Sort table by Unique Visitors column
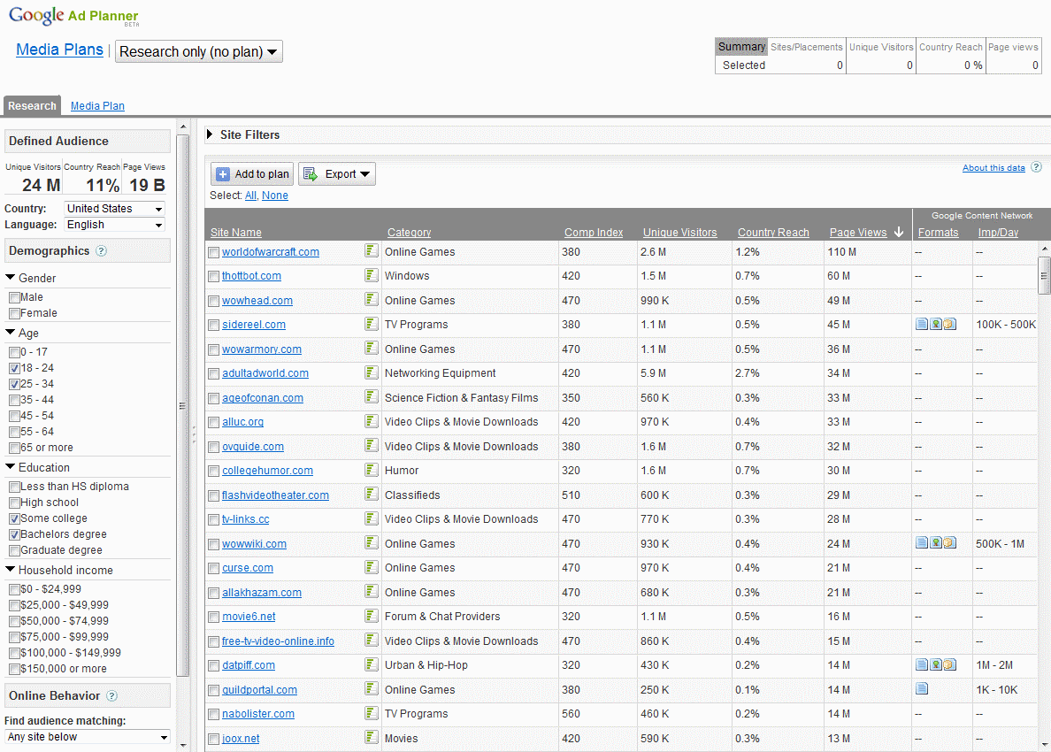Viewport: 1051px width, 752px height. pos(679,233)
